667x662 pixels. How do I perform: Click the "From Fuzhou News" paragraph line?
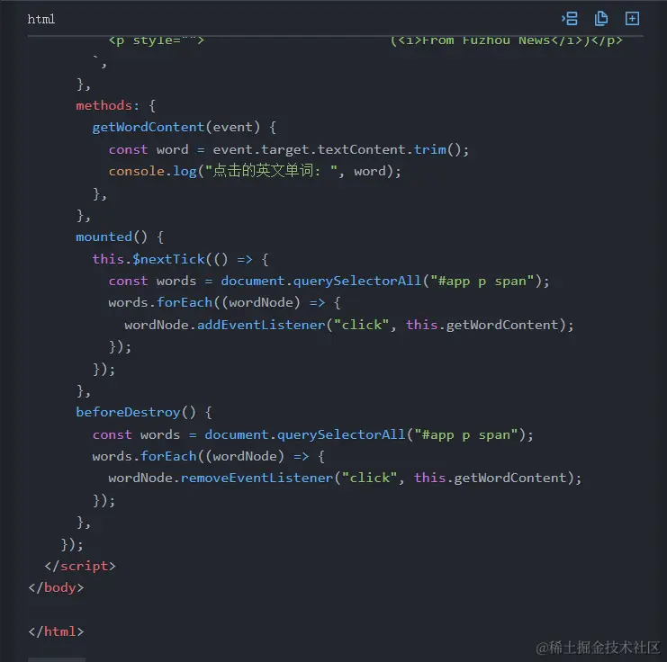[365, 40]
